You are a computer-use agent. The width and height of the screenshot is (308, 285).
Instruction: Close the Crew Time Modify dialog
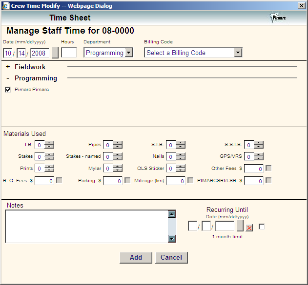(x=302, y=6)
